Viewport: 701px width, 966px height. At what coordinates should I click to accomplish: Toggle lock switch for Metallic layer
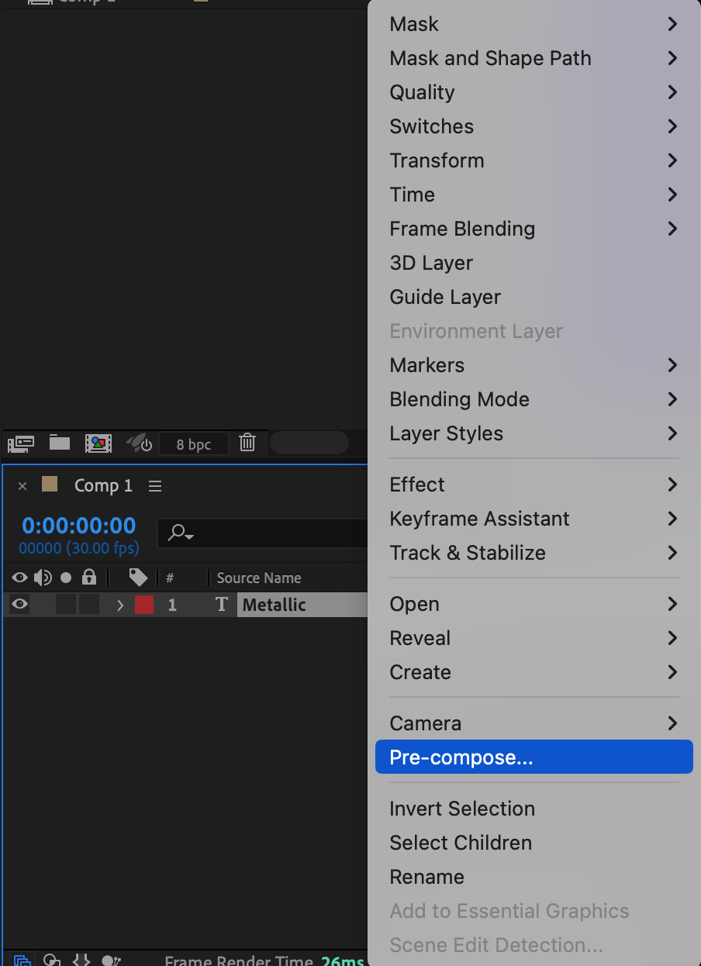tap(89, 605)
